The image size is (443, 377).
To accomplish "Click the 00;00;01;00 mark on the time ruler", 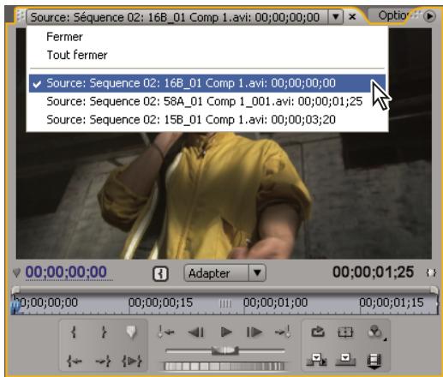I will (275, 302).
